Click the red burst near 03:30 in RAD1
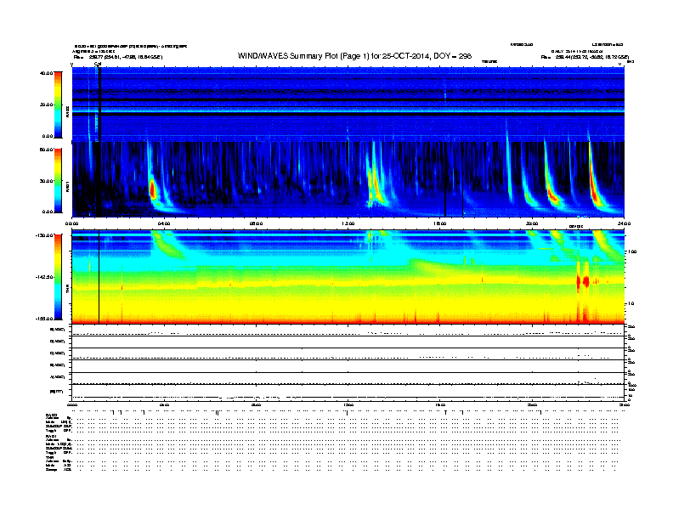Screen dimensions: 673x520 coord(152,190)
